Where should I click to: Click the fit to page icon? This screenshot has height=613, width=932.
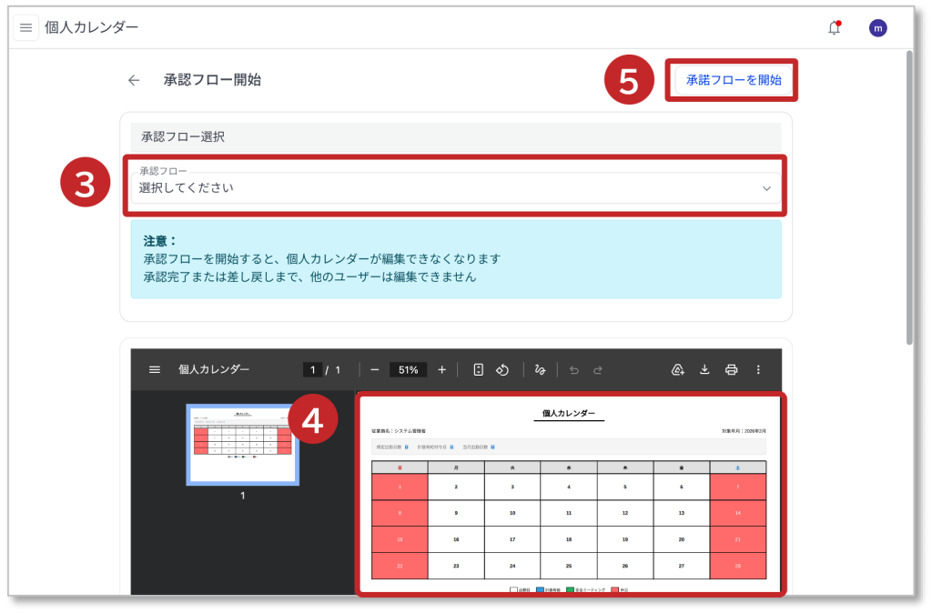coord(479,370)
